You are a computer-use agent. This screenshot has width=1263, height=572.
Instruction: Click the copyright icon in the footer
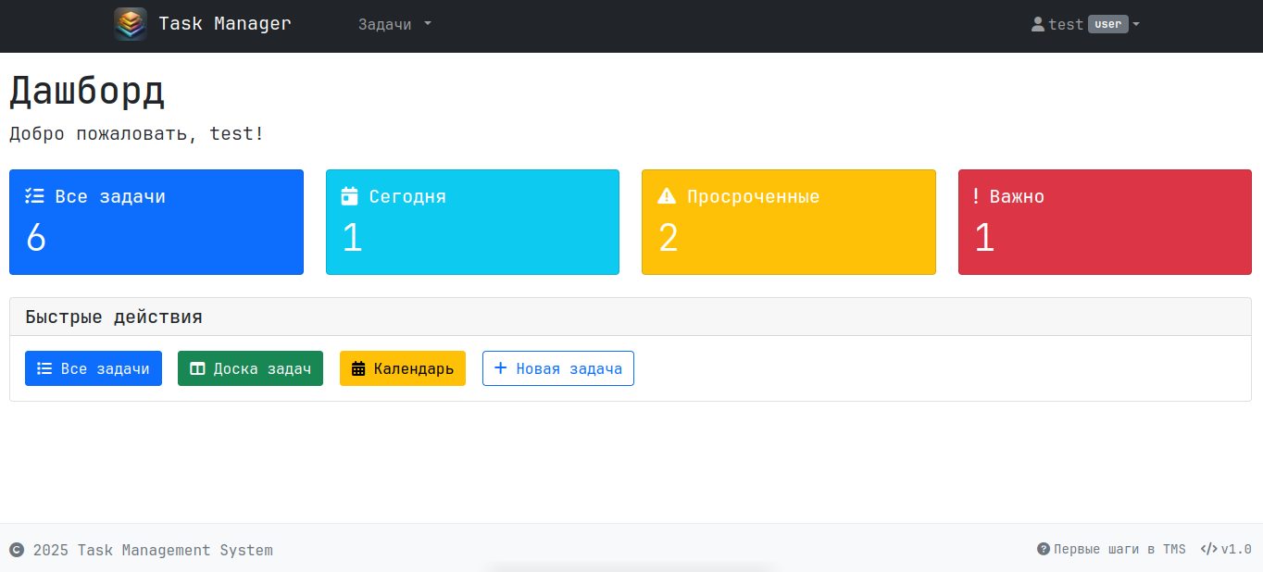[x=16, y=549]
